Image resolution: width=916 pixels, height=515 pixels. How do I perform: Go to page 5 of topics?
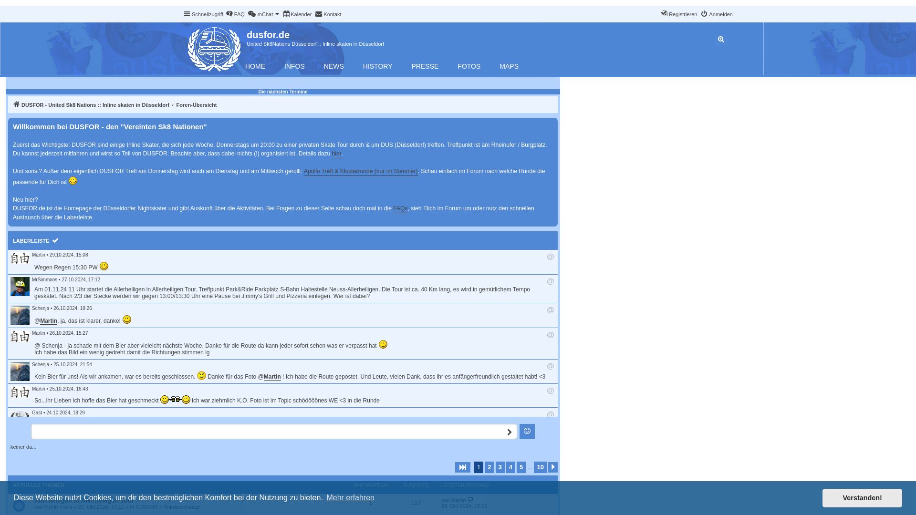(521, 467)
